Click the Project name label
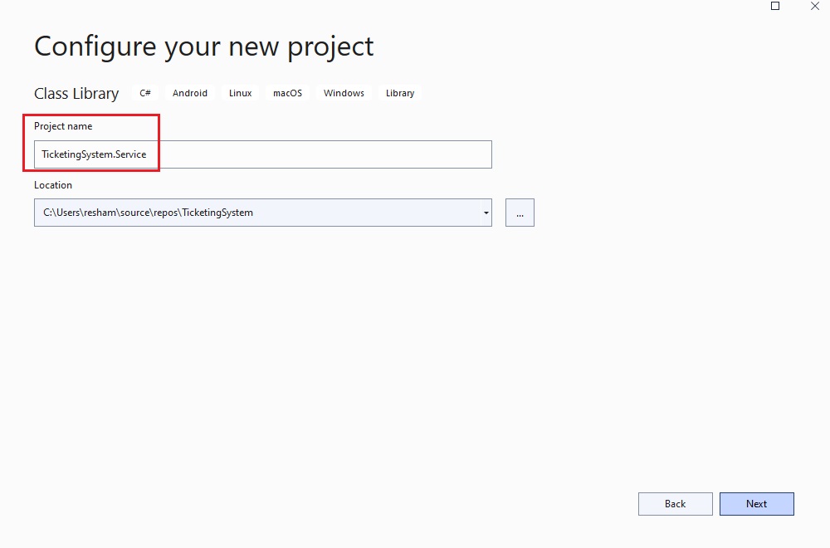Viewport: 830px width, 548px height. 63,126
